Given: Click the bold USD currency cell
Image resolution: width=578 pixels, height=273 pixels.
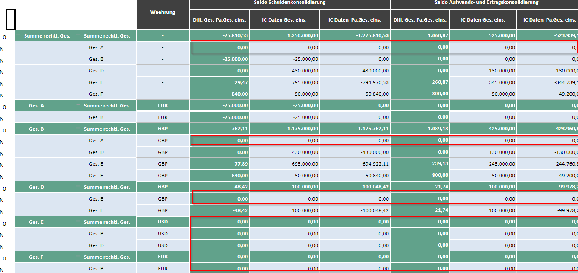Looking at the screenshot, I should click(x=162, y=222).
